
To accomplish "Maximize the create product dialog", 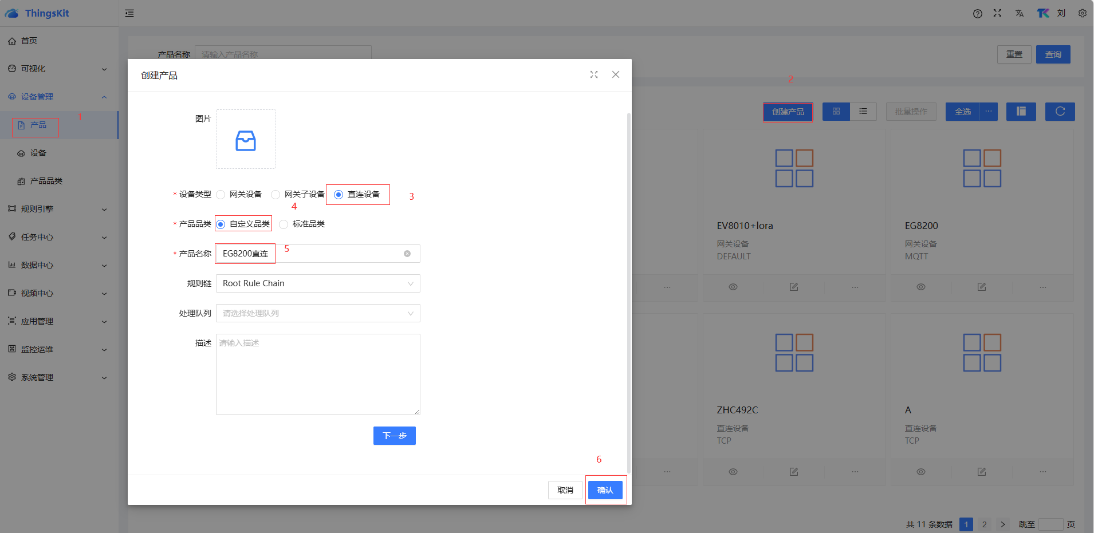I will point(594,74).
